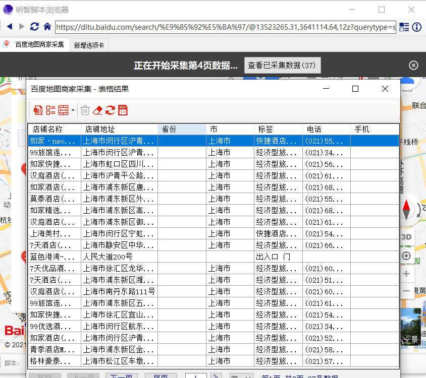The width and height of the screenshot is (426, 378).
Task: Expand the column width dropdown arrow
Action: (73, 110)
